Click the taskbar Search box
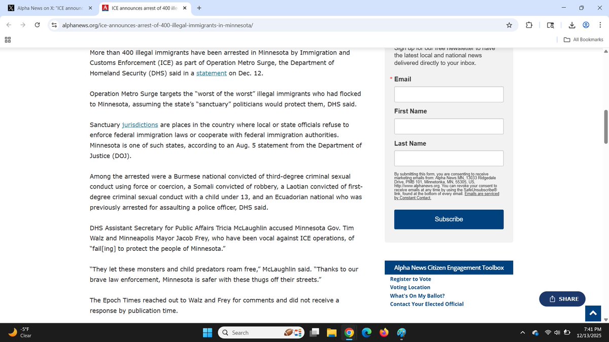This screenshot has height=342, width=609. (261, 332)
